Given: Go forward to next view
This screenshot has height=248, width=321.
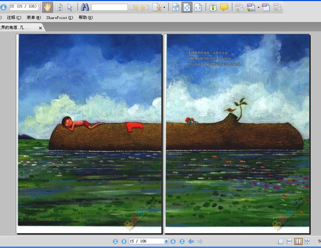Looking at the screenshot, I should 200,242.
